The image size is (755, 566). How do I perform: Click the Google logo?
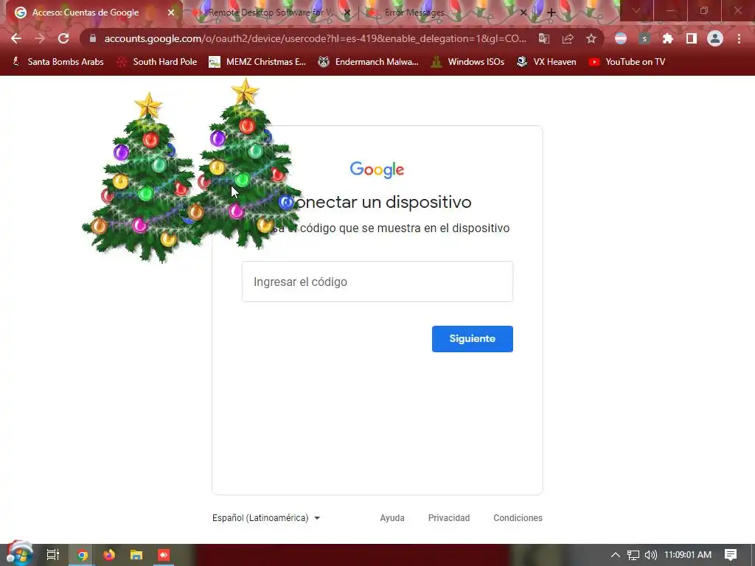click(x=377, y=170)
